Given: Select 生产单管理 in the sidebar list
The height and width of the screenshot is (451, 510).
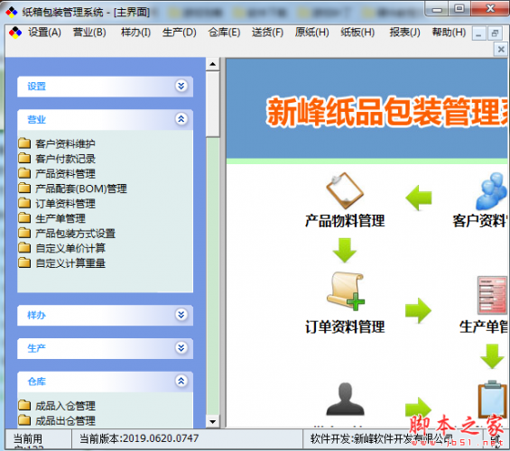Looking at the screenshot, I should [60, 218].
